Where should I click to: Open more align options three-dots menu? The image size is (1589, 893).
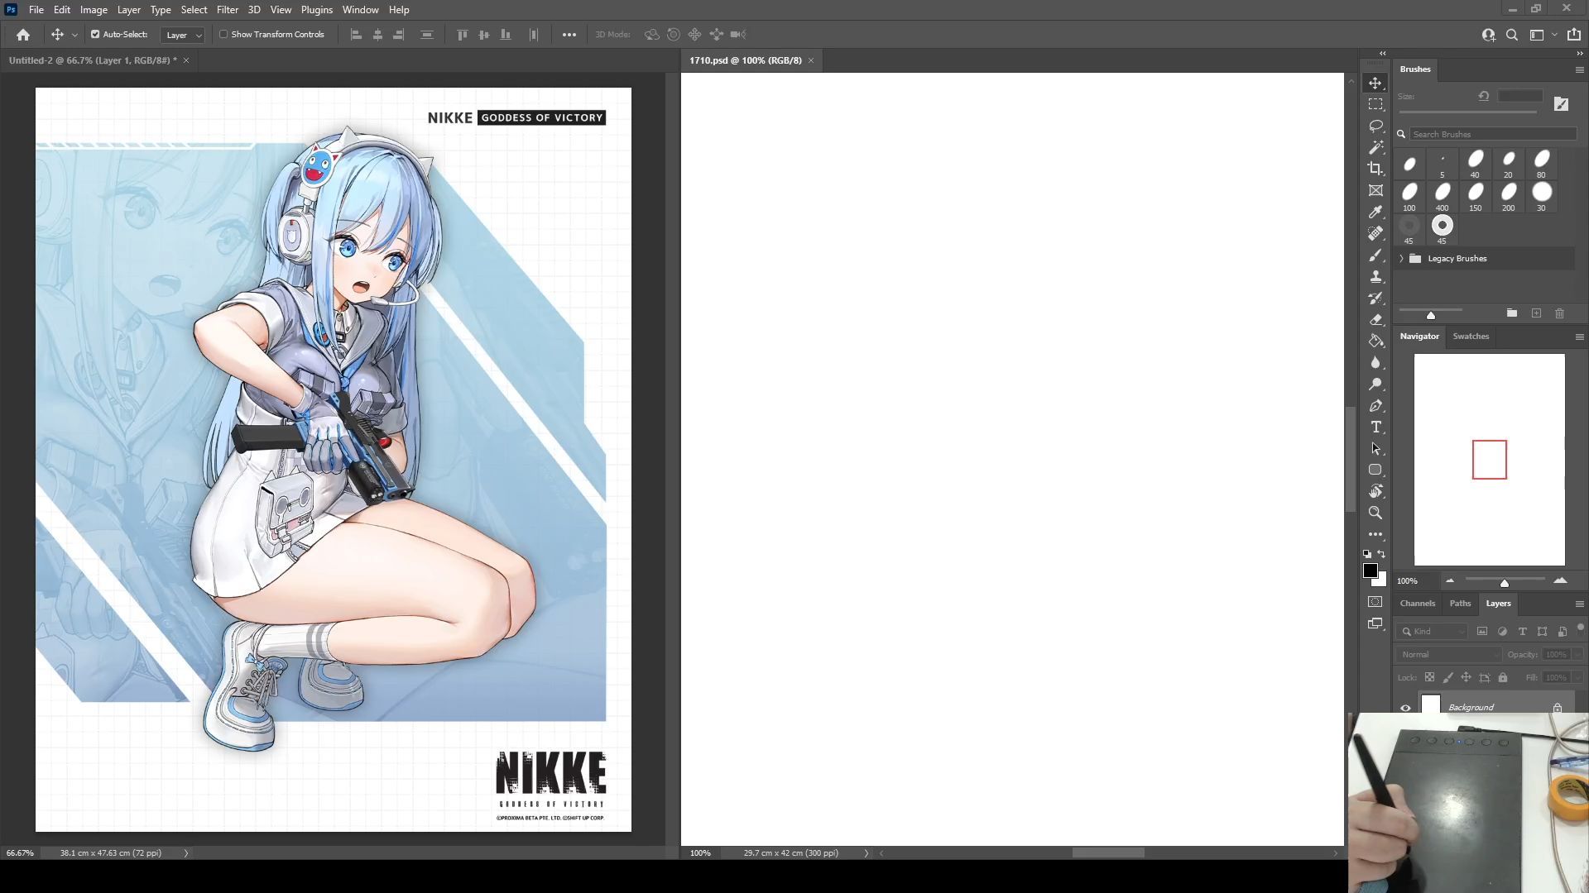pyautogui.click(x=569, y=35)
